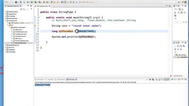Click the New Java Package icon

coord(44,2)
